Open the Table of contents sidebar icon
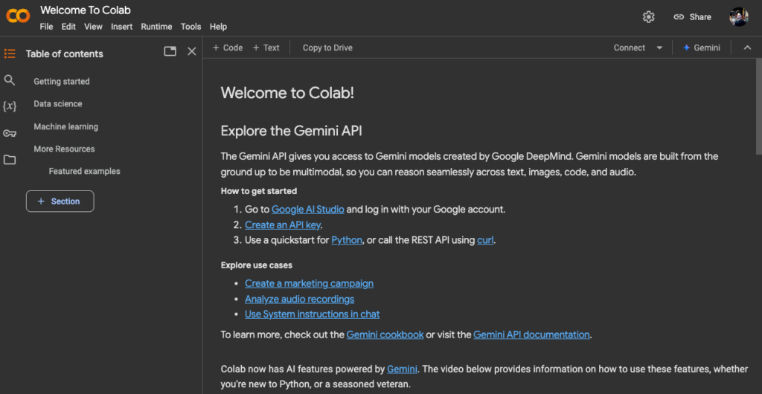This screenshot has height=394, width=762. [10, 54]
